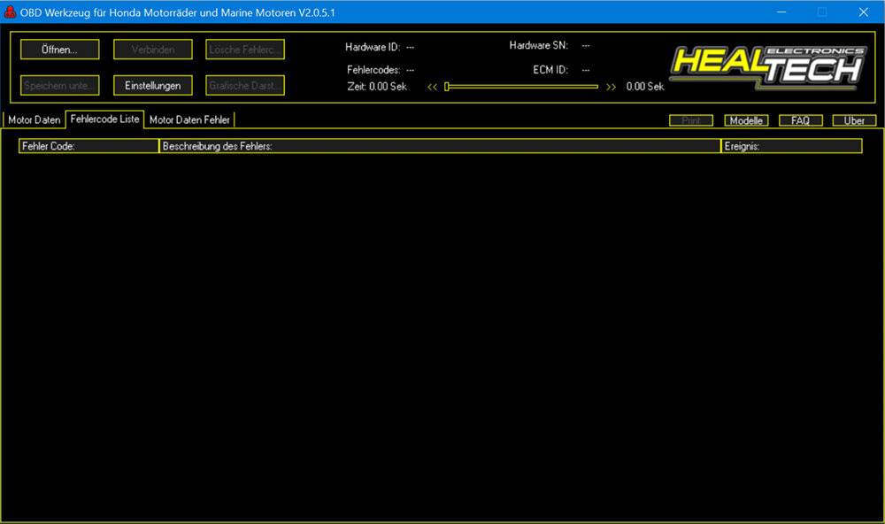Switch to the Motor Daten tab
The image size is (885, 524).
pyautogui.click(x=34, y=119)
